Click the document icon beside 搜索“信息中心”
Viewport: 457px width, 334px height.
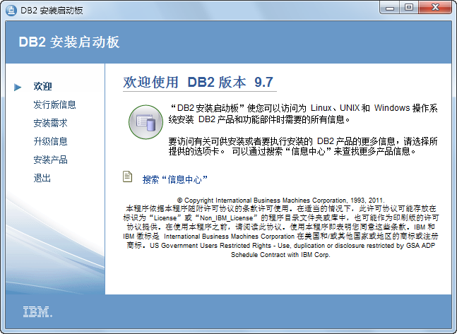coord(127,177)
